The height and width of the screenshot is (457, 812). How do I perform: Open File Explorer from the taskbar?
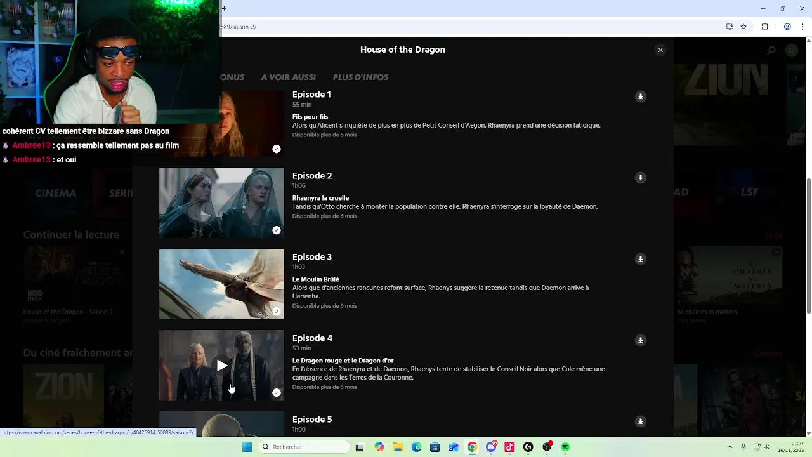click(398, 447)
